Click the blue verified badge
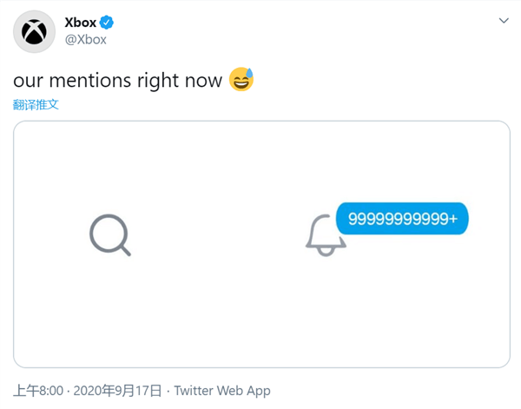 pos(109,23)
